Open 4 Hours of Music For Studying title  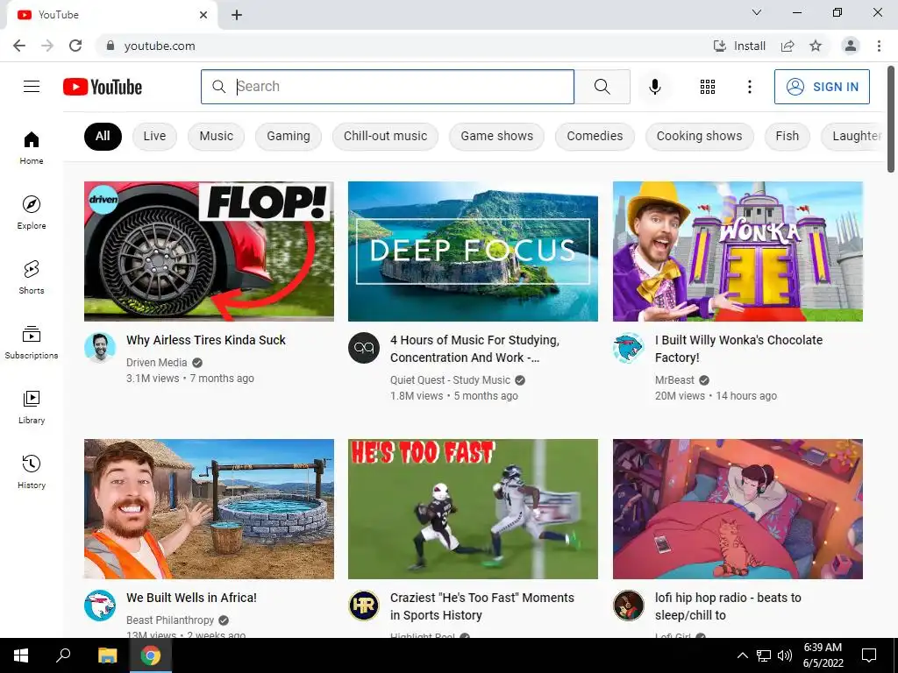474,349
